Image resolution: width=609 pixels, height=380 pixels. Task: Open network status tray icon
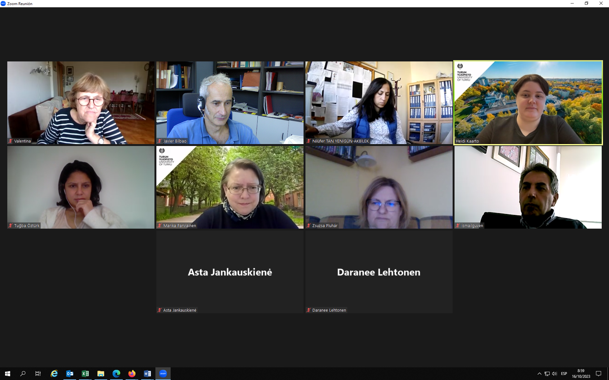pos(547,374)
